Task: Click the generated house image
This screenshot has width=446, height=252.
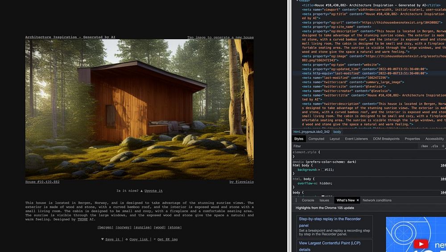Action: [139, 110]
